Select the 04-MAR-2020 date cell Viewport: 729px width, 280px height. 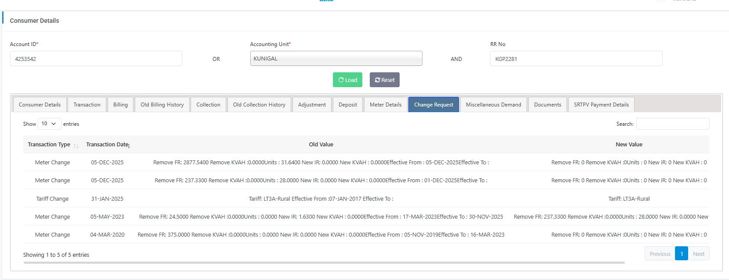[107, 234]
